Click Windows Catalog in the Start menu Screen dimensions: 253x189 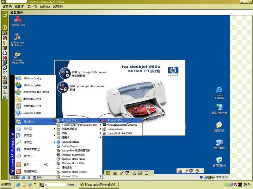(x=35, y=78)
